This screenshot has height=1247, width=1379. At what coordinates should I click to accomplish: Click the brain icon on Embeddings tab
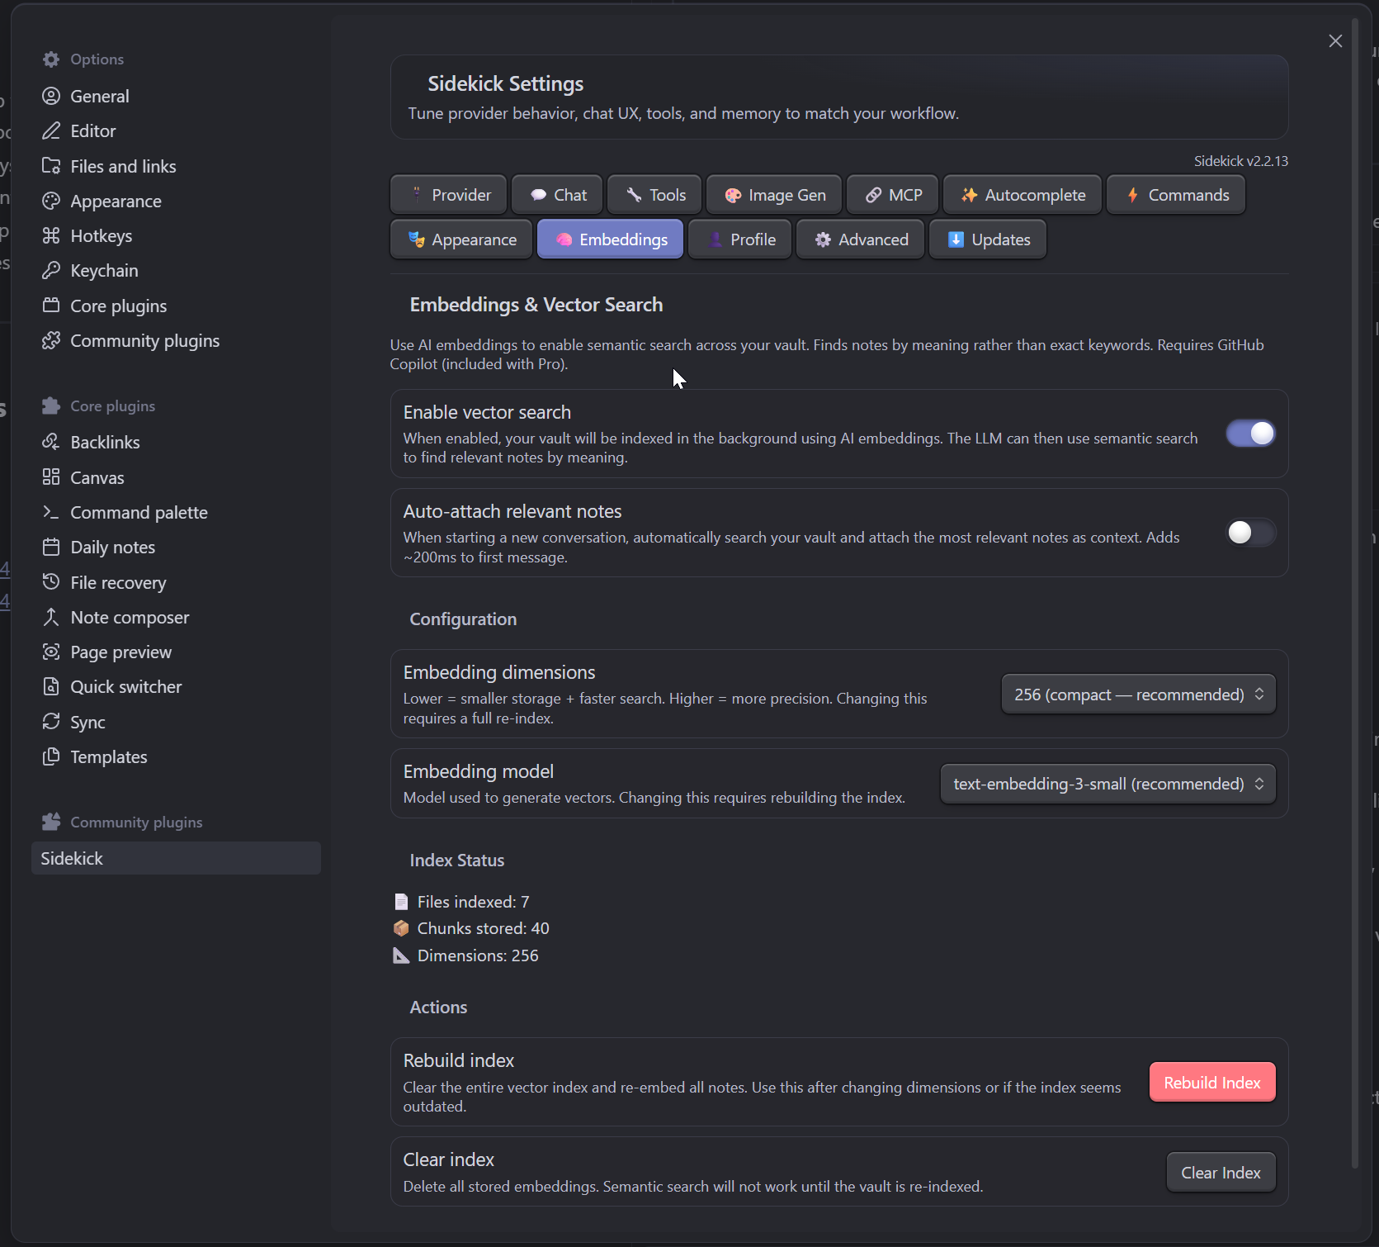coord(564,239)
